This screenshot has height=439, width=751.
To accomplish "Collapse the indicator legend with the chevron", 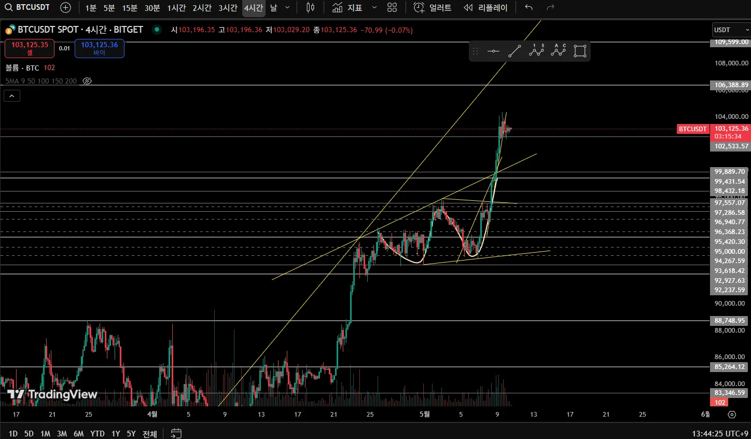I will click(x=11, y=95).
